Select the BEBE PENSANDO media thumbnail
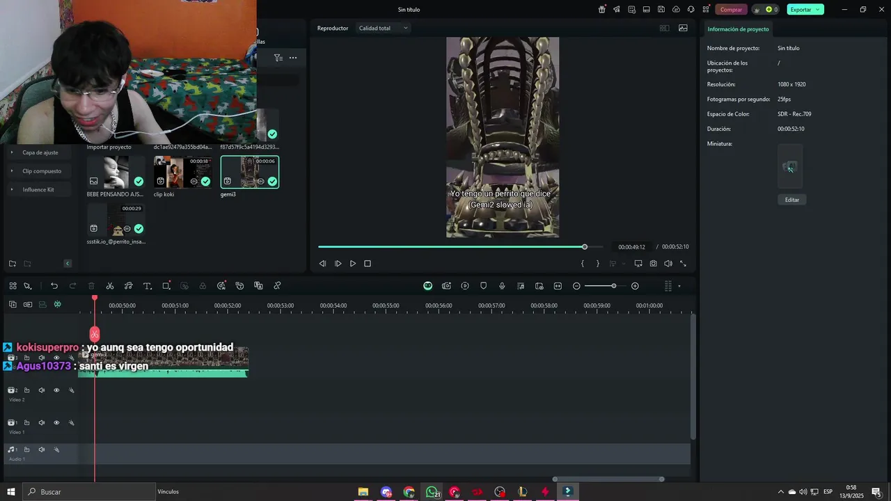The width and height of the screenshot is (891, 501). [116, 172]
